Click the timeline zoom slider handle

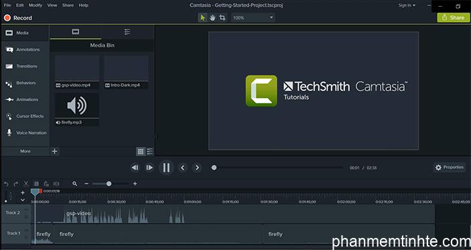[109, 184]
